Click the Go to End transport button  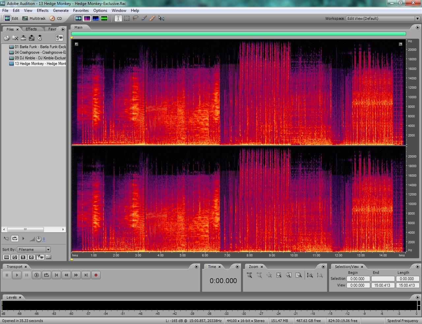pyautogui.click(x=86, y=275)
